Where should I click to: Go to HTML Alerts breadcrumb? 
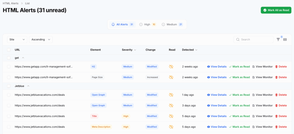point(10,3)
